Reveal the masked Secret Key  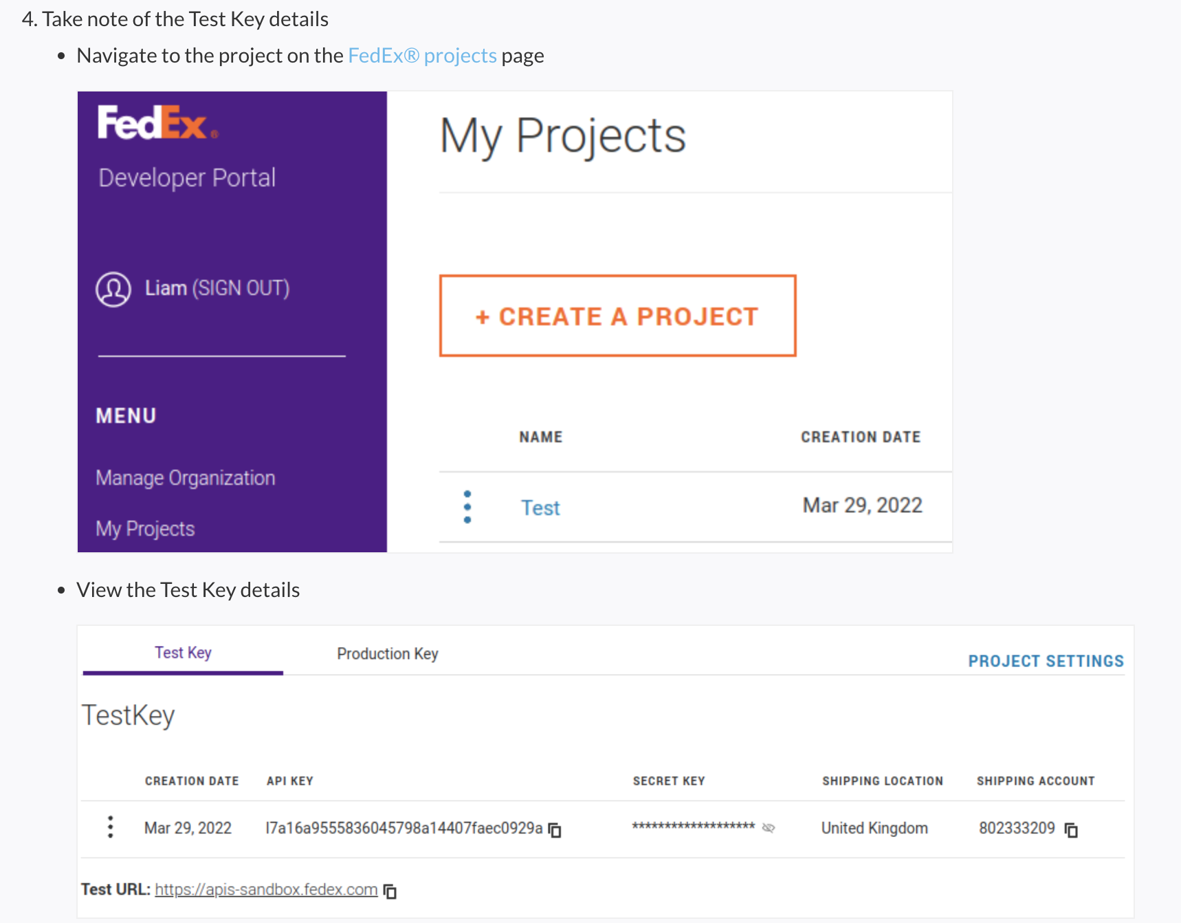coord(769,829)
